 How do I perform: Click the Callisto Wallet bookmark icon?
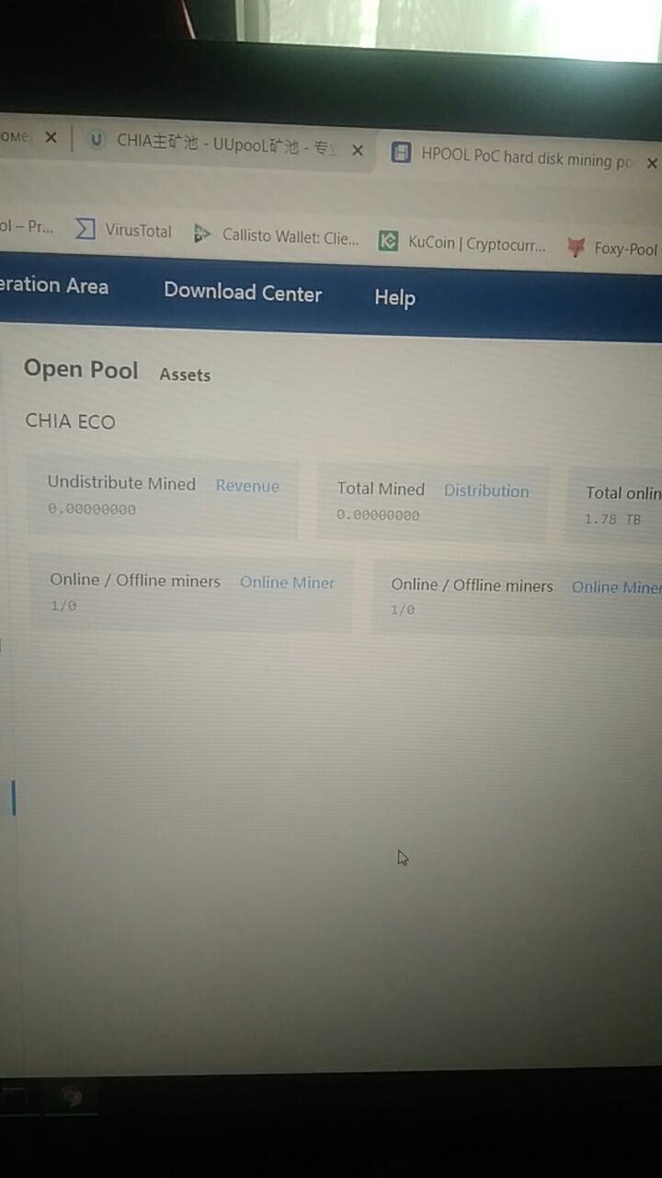[201, 234]
